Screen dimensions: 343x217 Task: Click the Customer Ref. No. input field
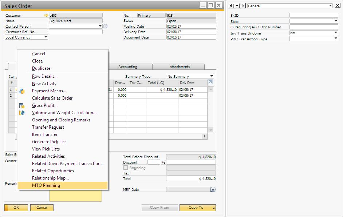pos(75,32)
